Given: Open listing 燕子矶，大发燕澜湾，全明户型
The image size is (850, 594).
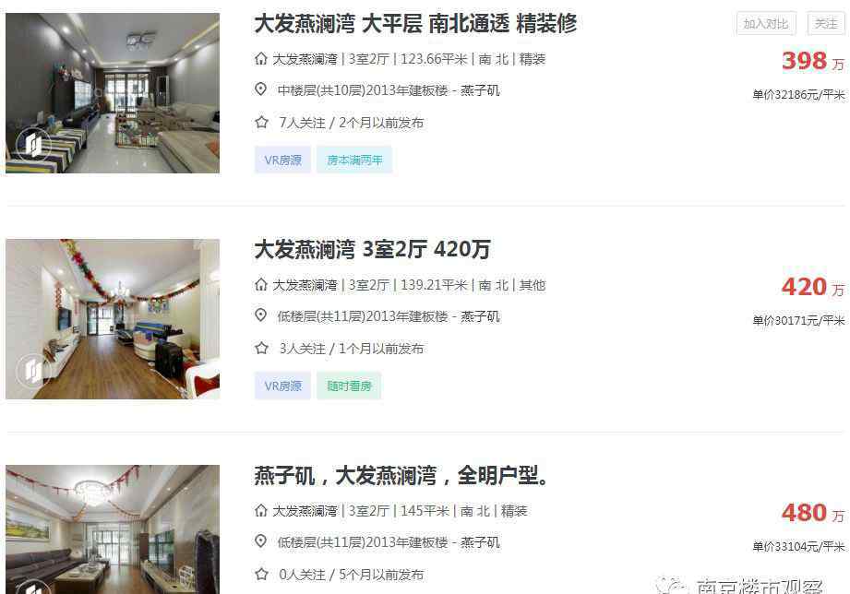Looking at the screenshot, I should (401, 475).
